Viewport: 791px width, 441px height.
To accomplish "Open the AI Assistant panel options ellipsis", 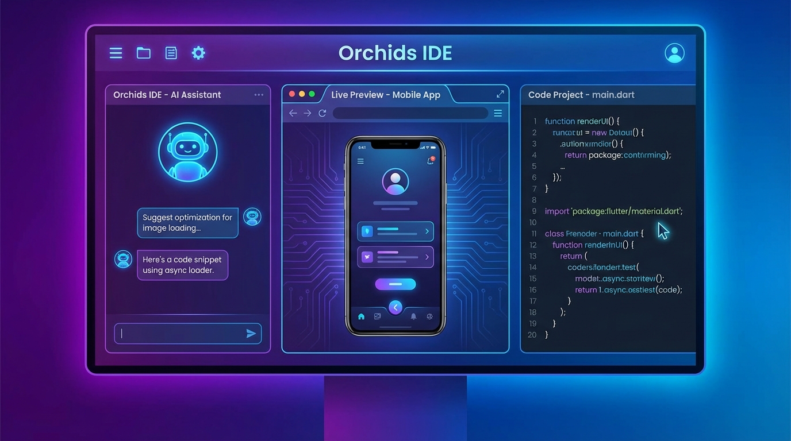I will (259, 94).
